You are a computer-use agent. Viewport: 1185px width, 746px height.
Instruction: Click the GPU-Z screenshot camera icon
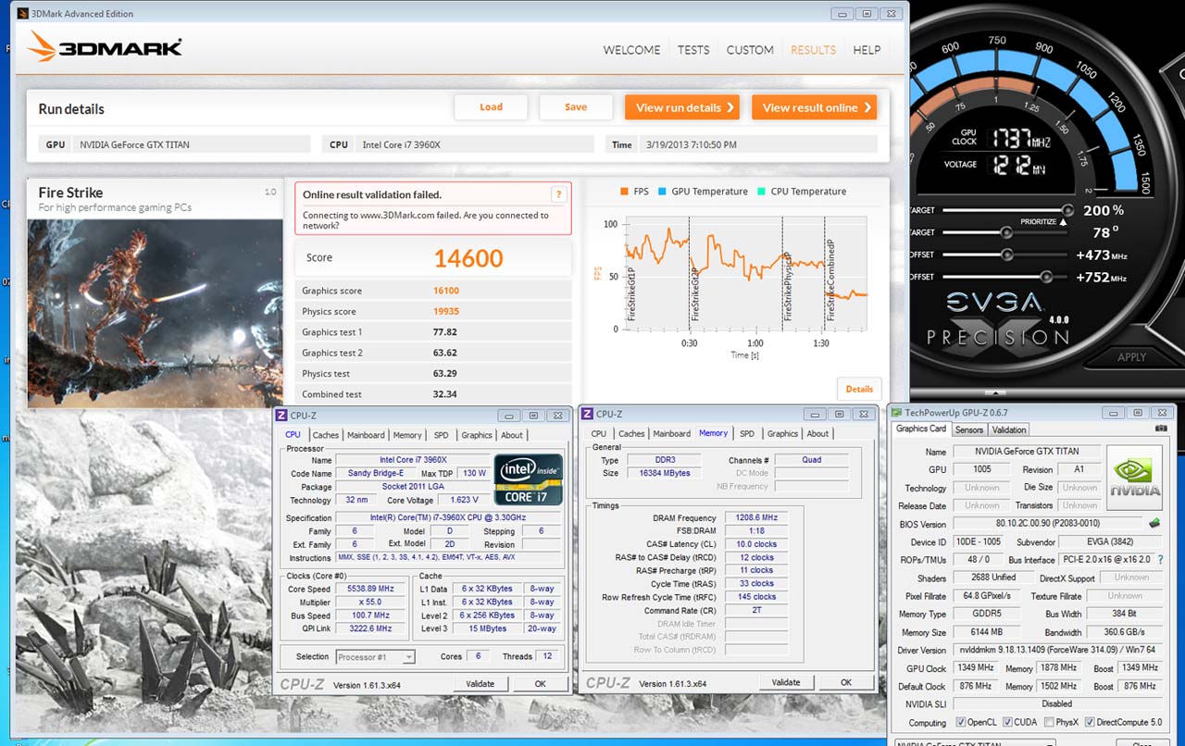coord(1161,429)
